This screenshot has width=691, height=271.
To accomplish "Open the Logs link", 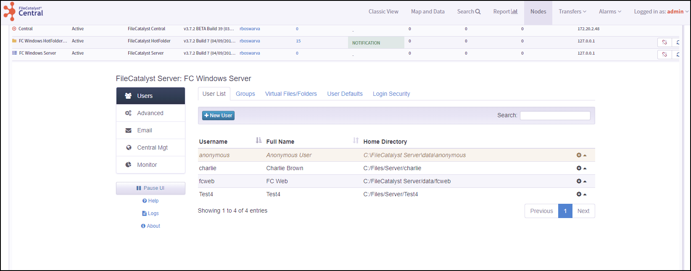I will point(150,213).
